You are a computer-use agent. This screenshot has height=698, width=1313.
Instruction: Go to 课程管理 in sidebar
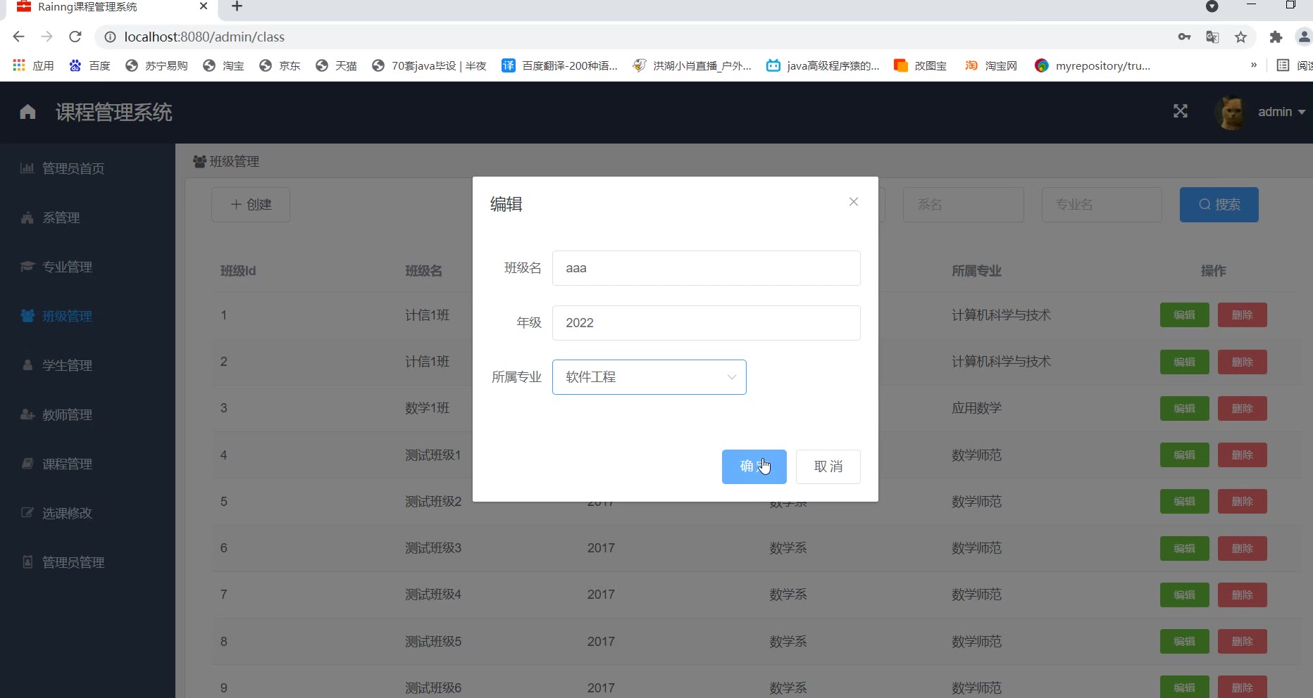coord(67,464)
